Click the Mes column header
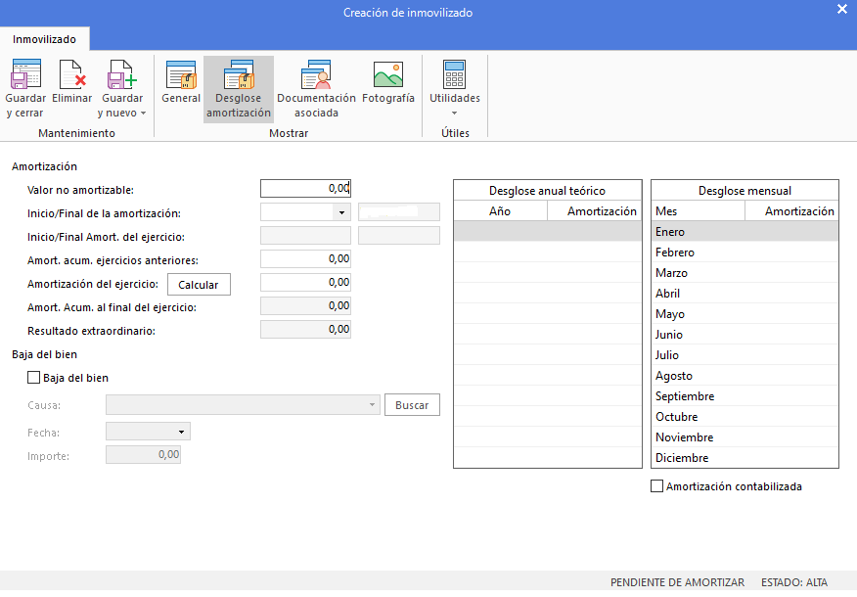 tap(698, 211)
